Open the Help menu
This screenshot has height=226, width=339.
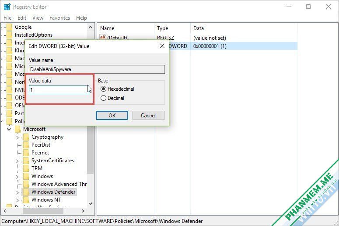pyautogui.click(x=81, y=18)
